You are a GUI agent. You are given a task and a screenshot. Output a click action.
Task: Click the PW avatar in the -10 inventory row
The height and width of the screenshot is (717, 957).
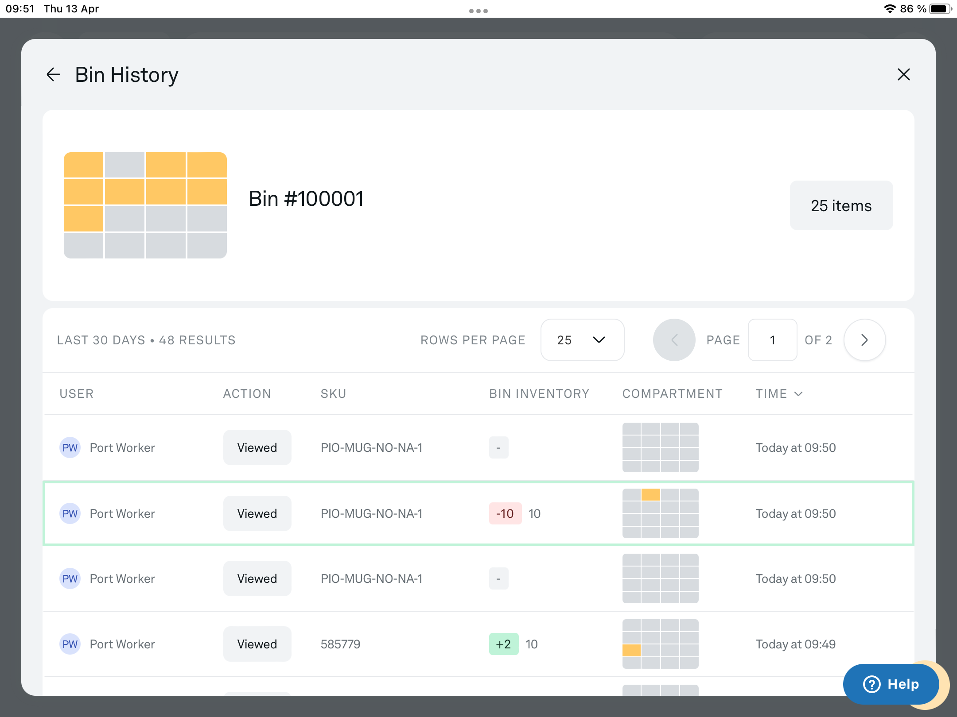coord(70,513)
